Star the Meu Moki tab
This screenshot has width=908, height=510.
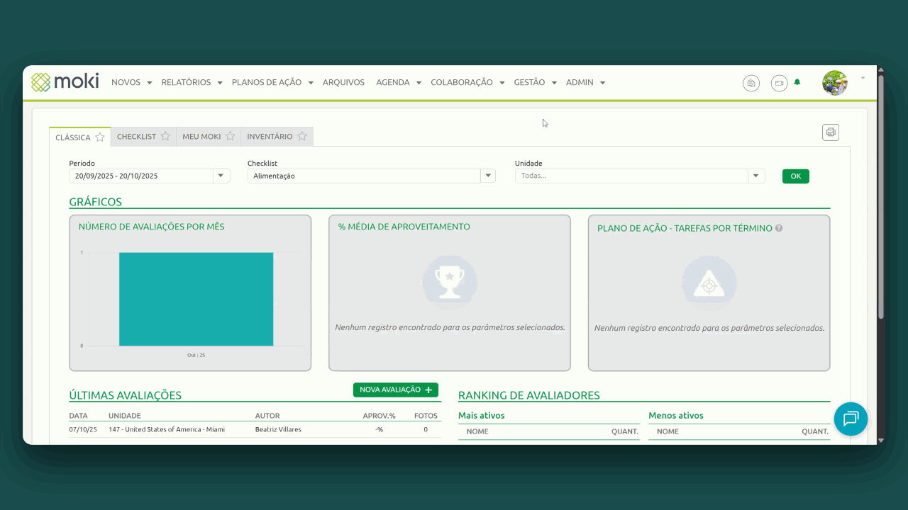click(230, 137)
